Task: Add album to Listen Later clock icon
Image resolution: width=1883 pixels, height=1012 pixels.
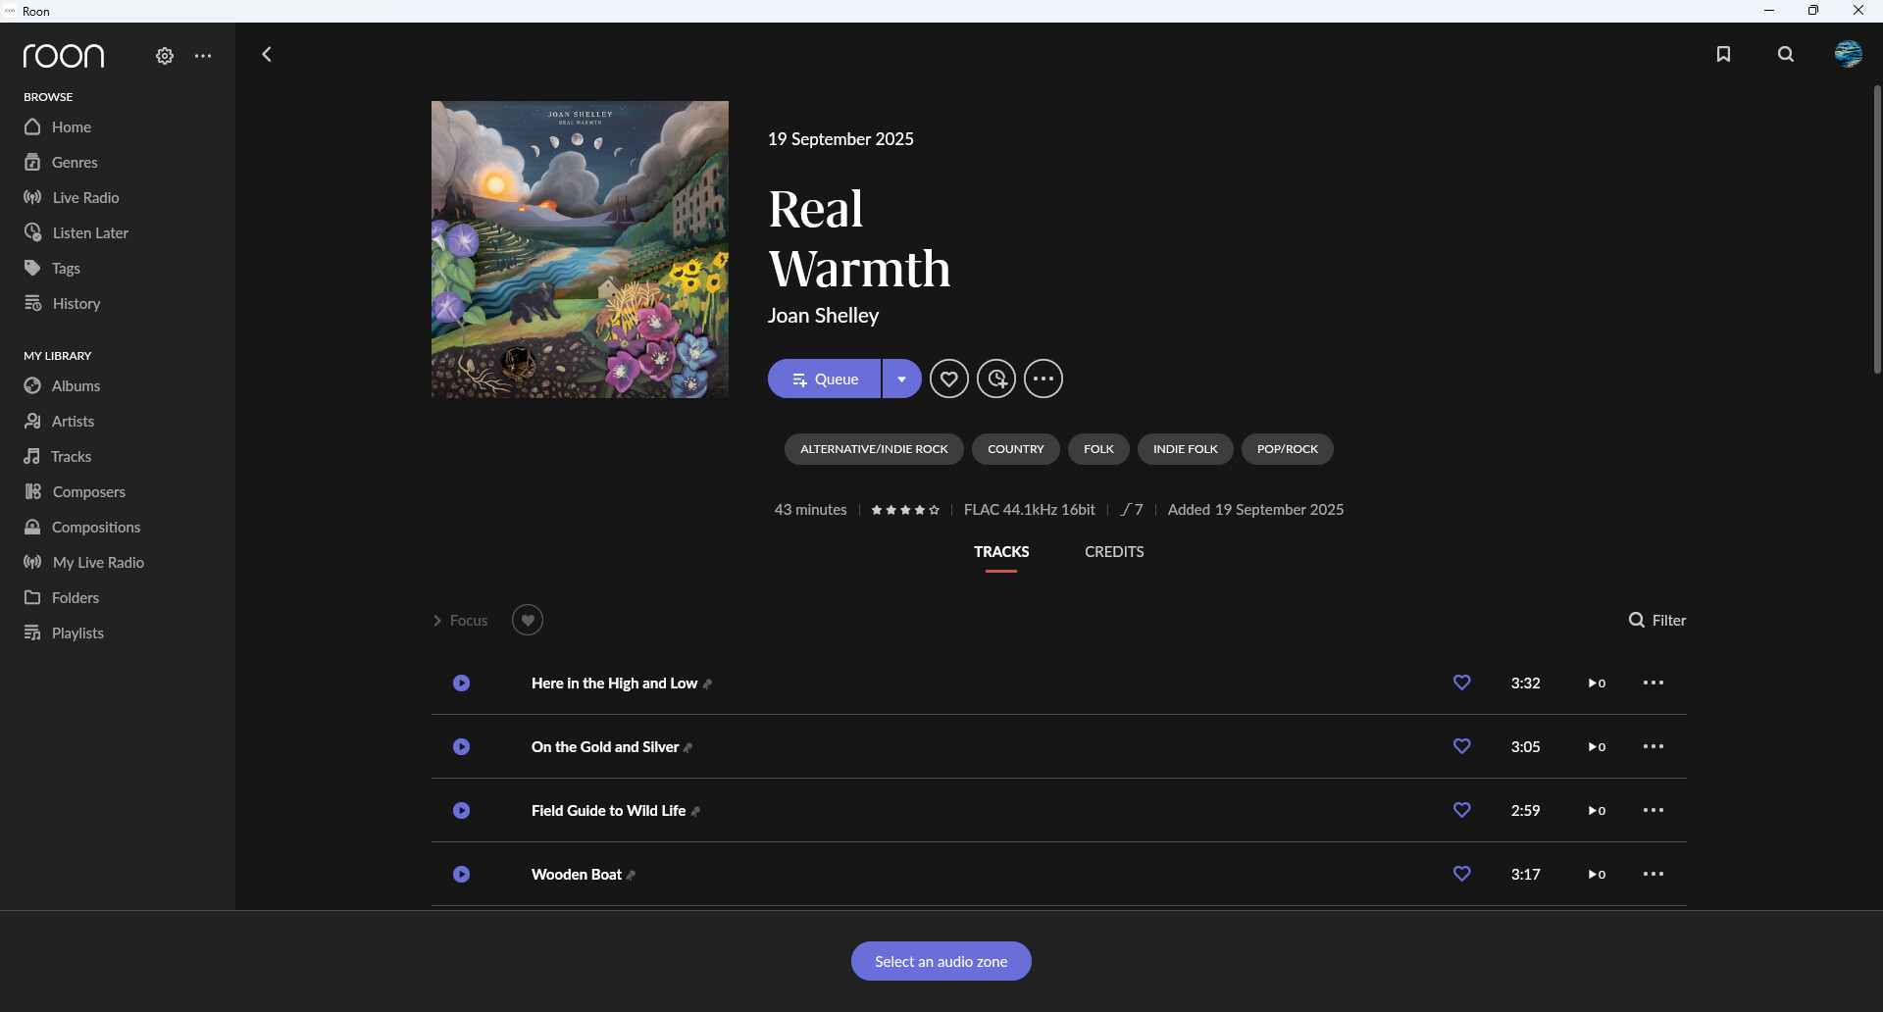Action: pos(996,379)
